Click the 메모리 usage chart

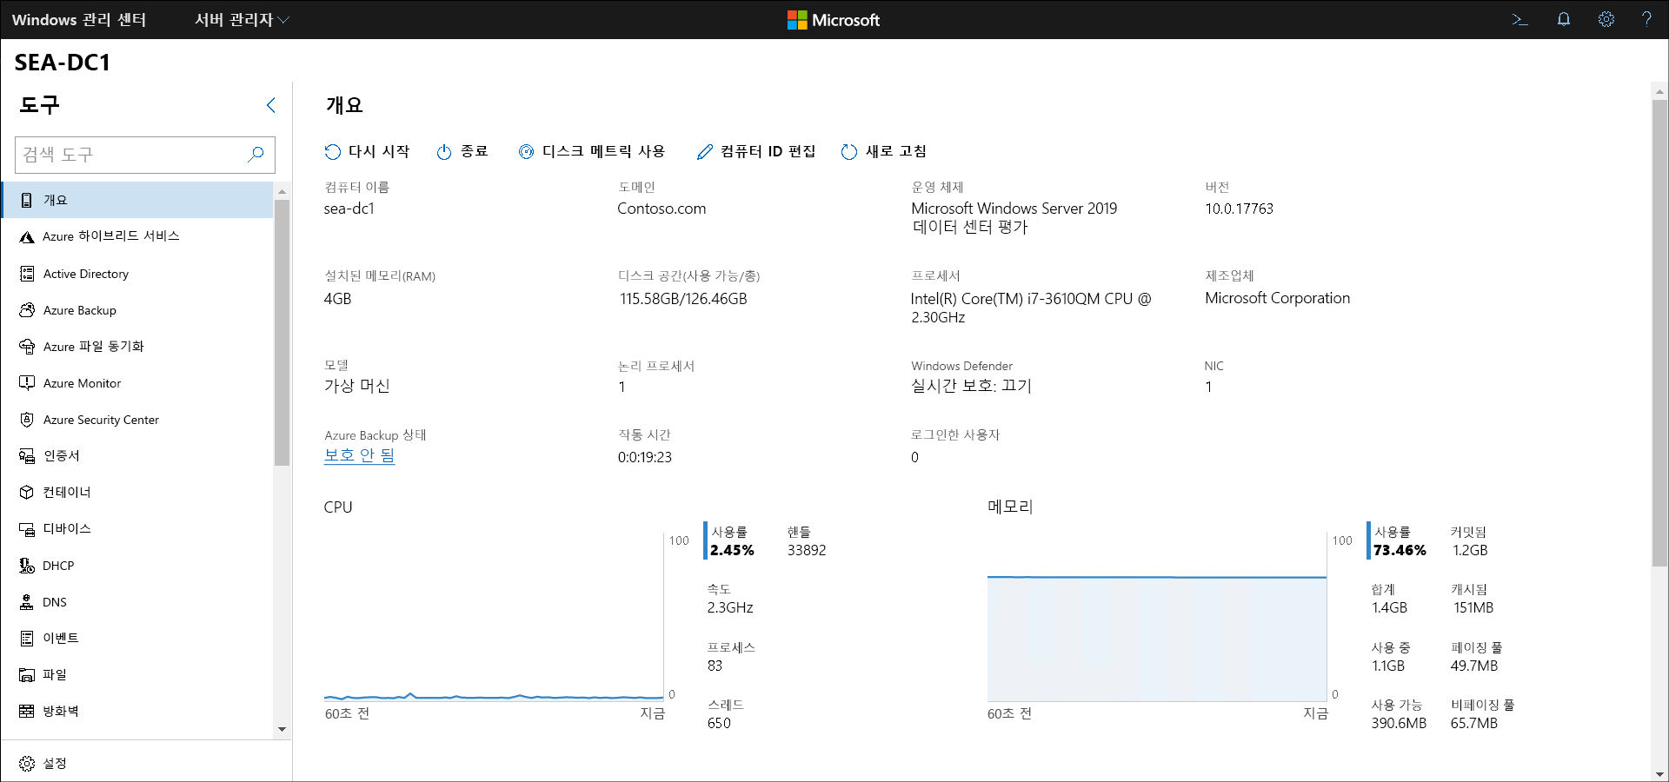click(x=1157, y=617)
